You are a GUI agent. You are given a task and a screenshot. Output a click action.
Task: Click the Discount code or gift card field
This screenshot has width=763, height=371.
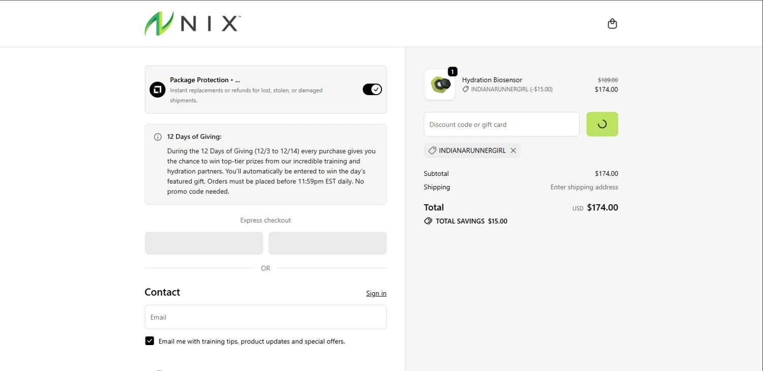pos(502,124)
